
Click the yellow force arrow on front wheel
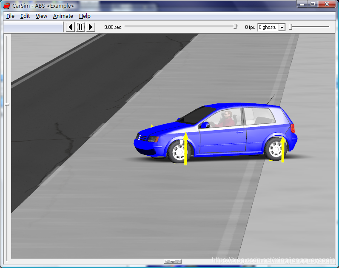(185, 148)
